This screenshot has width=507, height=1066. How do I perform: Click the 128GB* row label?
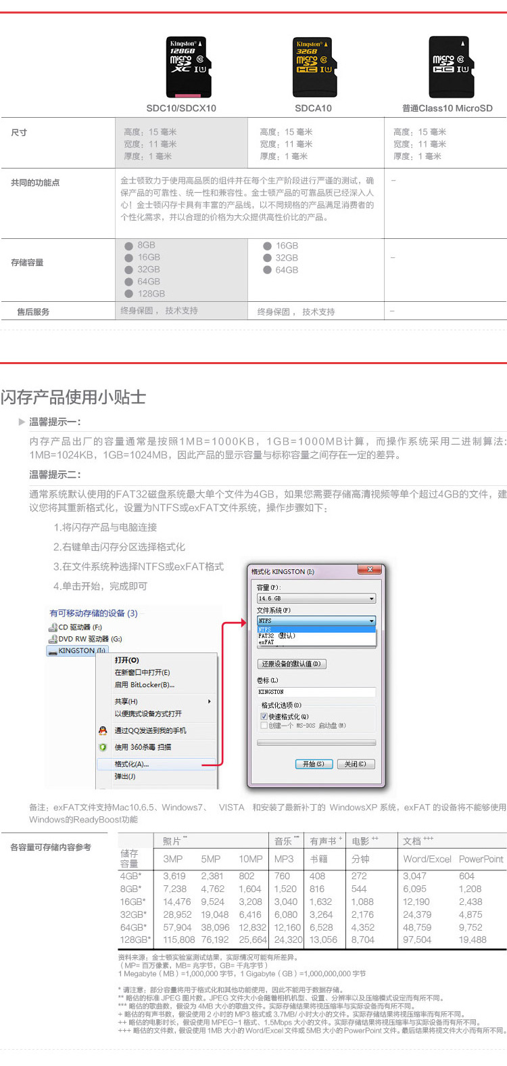pyautogui.click(x=136, y=939)
